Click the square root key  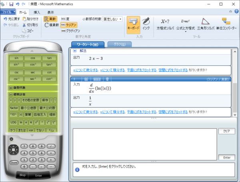tap(48, 122)
